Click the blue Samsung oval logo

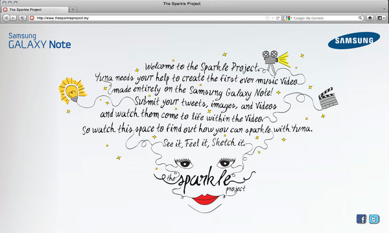[x=354, y=40]
